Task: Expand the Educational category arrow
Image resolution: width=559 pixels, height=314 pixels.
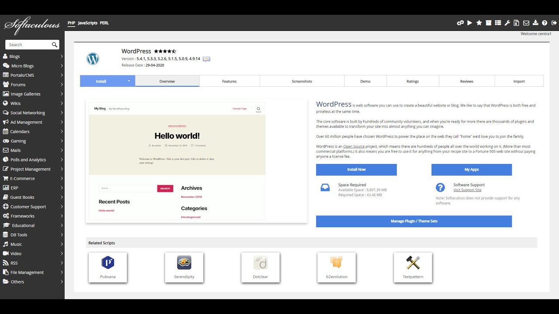Action: click(x=62, y=225)
